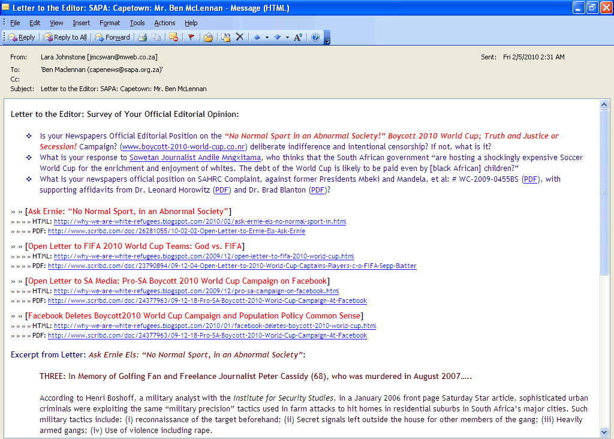Open the www.boycott-2010-world-cup.co.nr link
The width and height of the screenshot is (614, 439).
183,147
